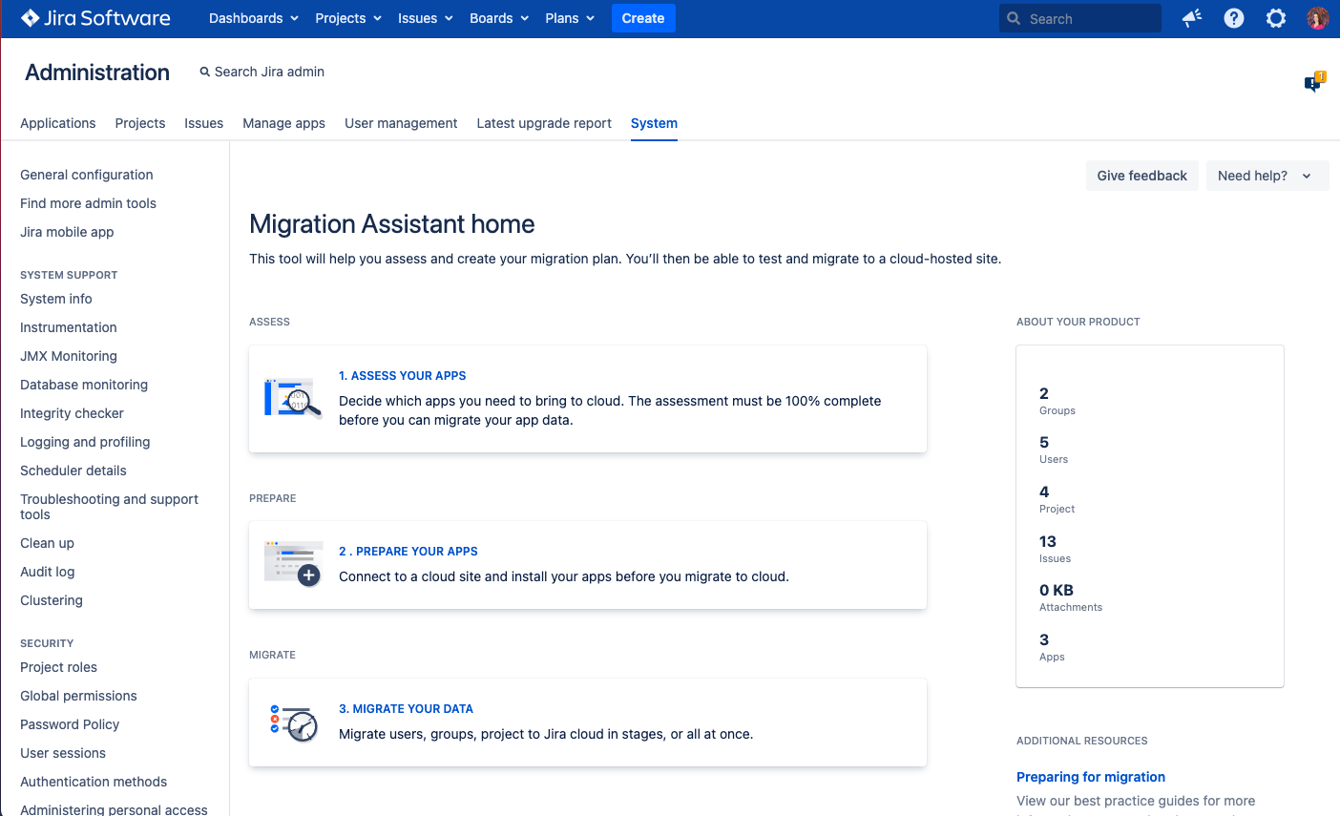Switch to the User management tab
Screen dimensions: 1340x816
tap(401, 123)
